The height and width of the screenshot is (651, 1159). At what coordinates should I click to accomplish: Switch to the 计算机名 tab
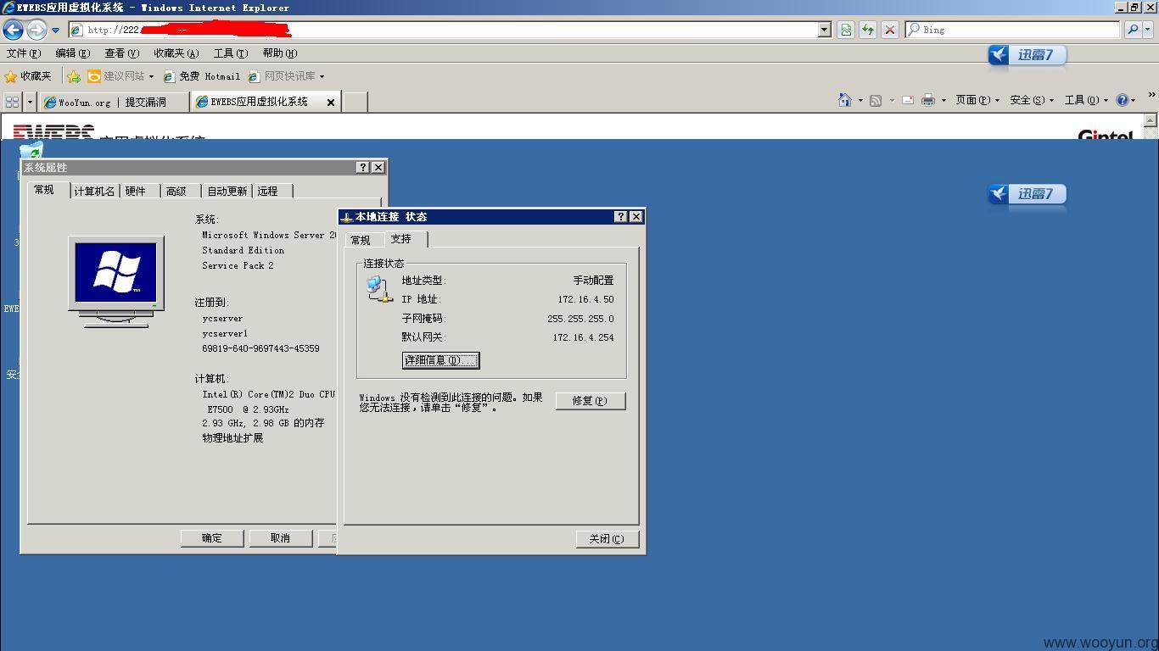coord(94,192)
